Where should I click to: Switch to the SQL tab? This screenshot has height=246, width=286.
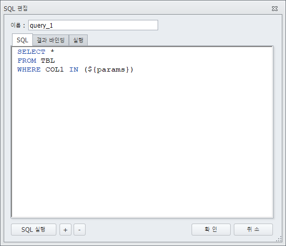(22, 40)
